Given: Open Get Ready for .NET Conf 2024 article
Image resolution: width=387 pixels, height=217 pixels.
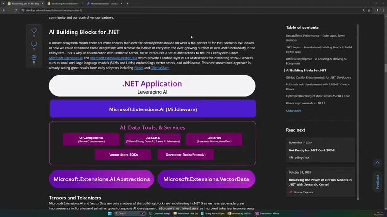Looking at the screenshot, I should [x=311, y=150].
